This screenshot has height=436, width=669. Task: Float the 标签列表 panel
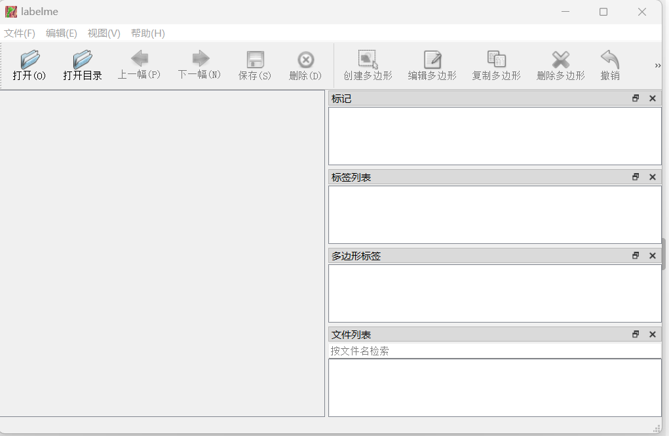636,177
